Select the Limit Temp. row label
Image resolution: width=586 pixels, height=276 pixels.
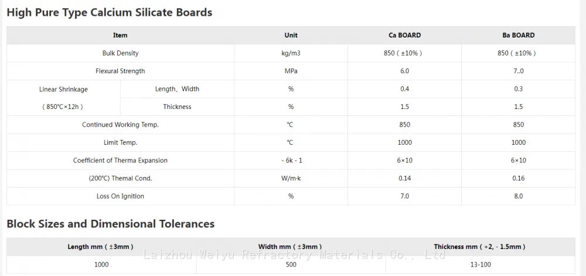[x=120, y=142]
